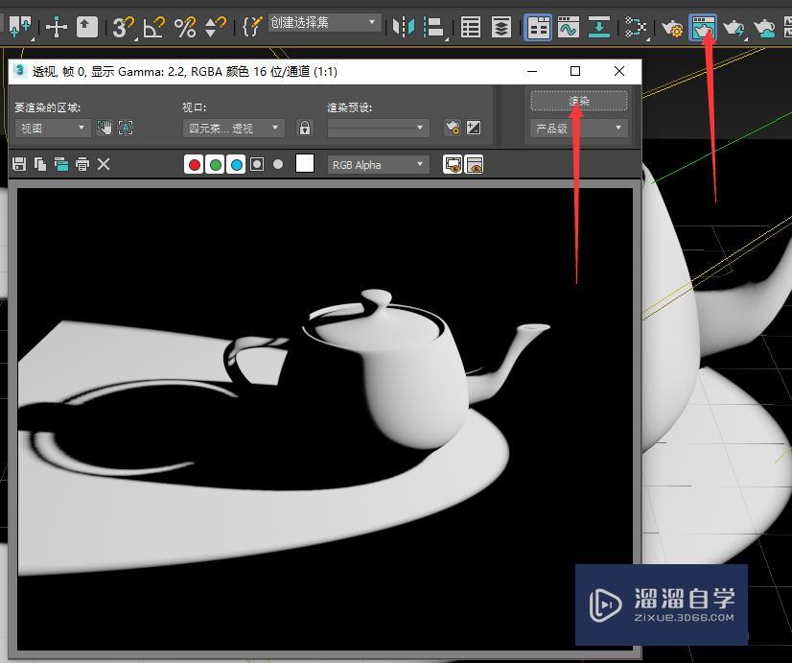Toggle the Select and Manipulate tool
Image resolution: width=792 pixels, height=663 pixels.
[56, 26]
